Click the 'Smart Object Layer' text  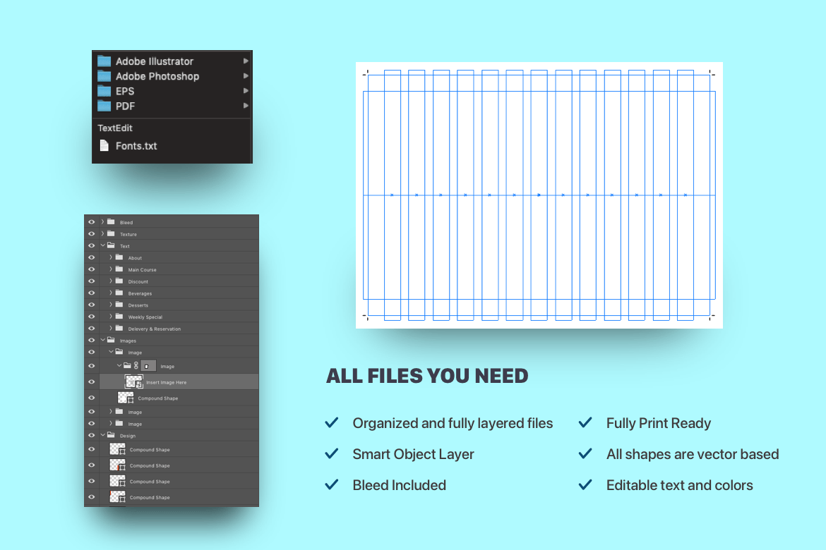pos(414,454)
